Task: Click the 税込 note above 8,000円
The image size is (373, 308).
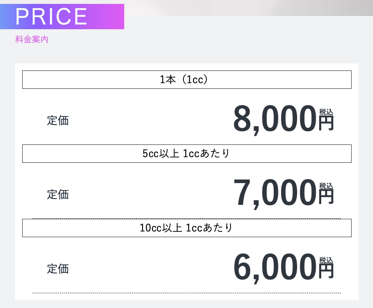Action: (x=326, y=112)
